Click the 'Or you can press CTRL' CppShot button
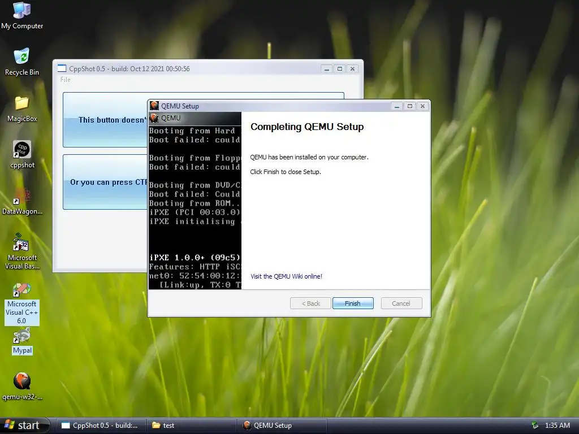This screenshot has width=579, height=434. tap(105, 182)
